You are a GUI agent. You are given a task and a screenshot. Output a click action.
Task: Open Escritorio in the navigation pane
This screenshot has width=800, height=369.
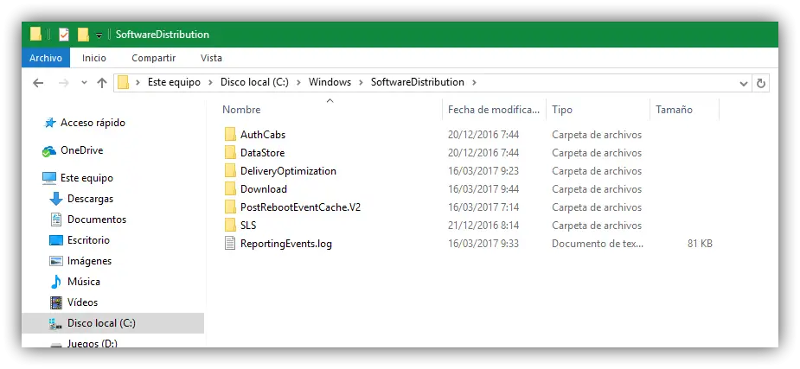(88, 240)
